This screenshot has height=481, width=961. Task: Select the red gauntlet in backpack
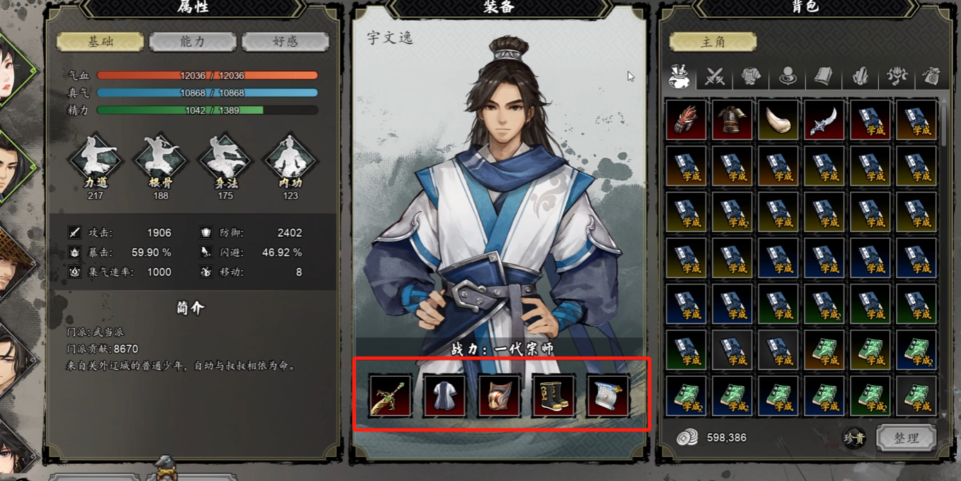pos(686,119)
